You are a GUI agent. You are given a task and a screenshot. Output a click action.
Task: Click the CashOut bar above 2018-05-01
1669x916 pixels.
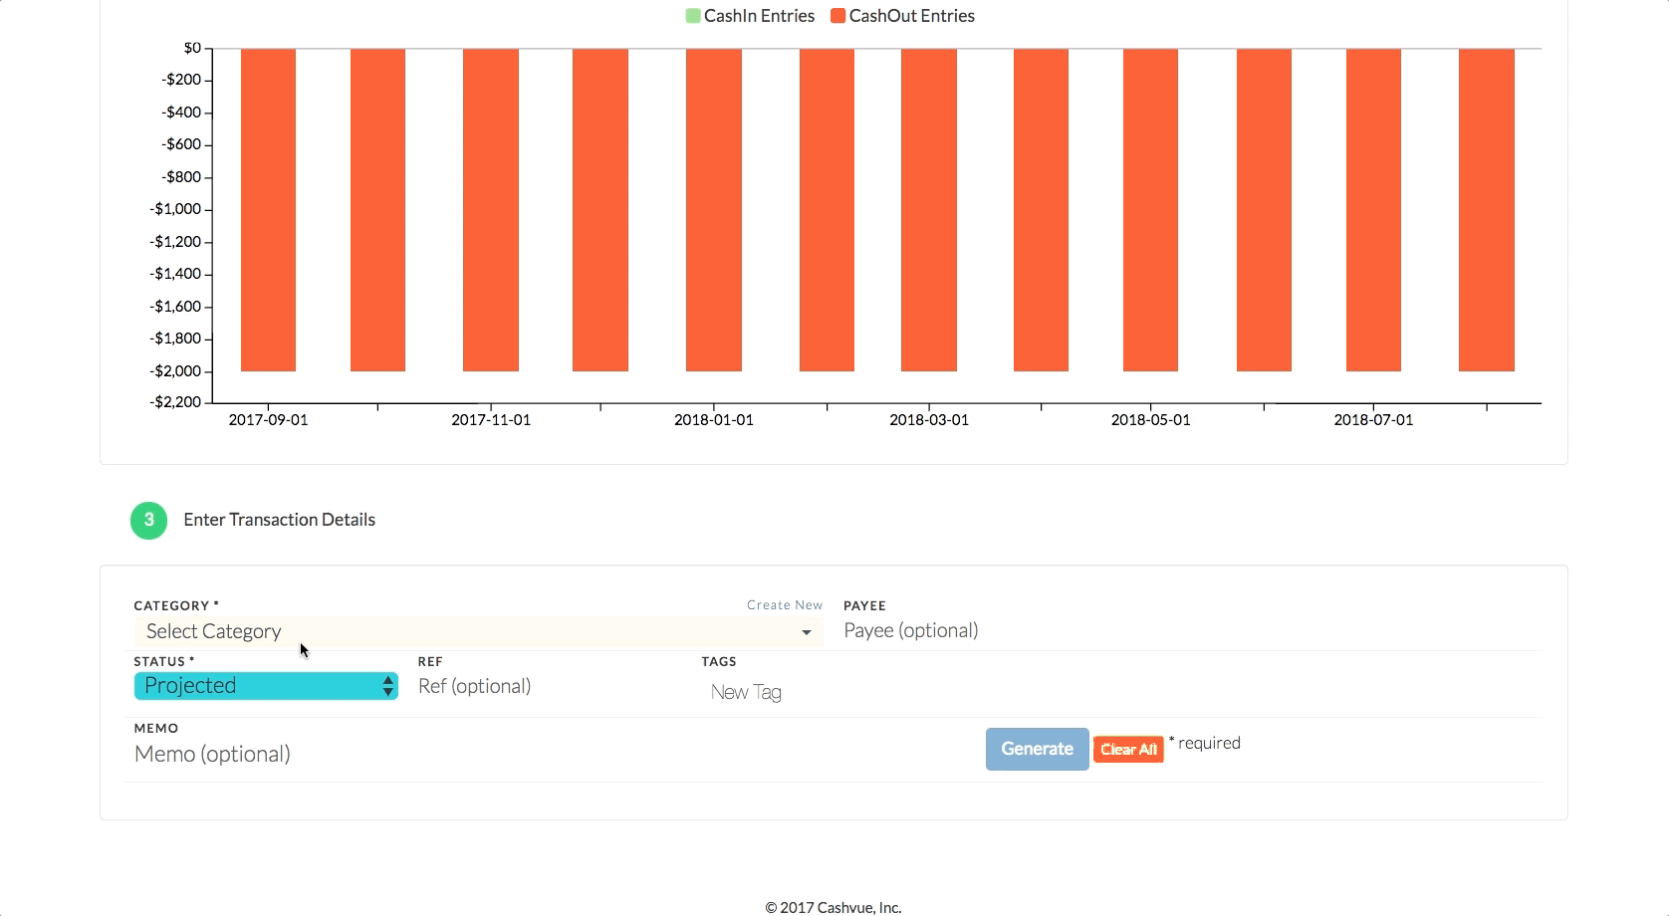click(x=1150, y=210)
